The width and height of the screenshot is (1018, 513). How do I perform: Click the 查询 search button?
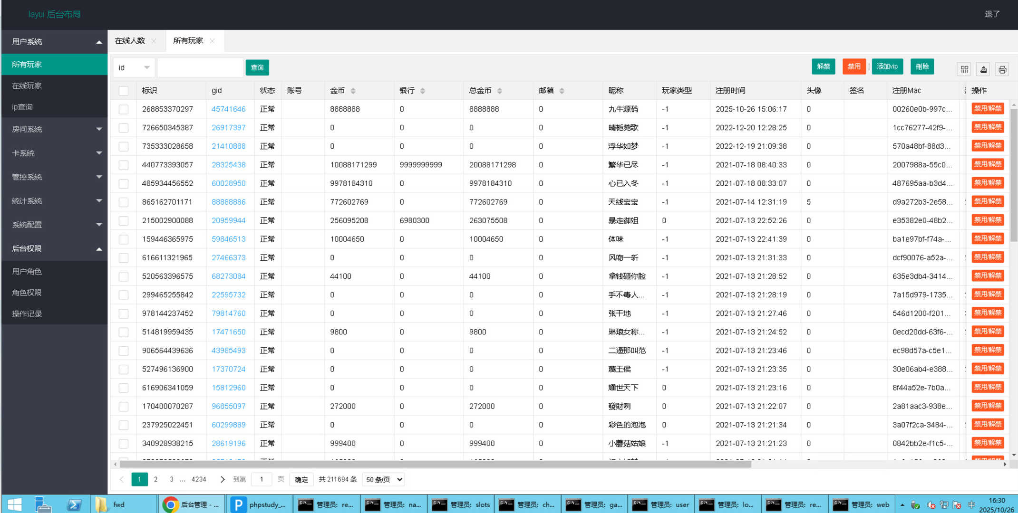click(257, 67)
